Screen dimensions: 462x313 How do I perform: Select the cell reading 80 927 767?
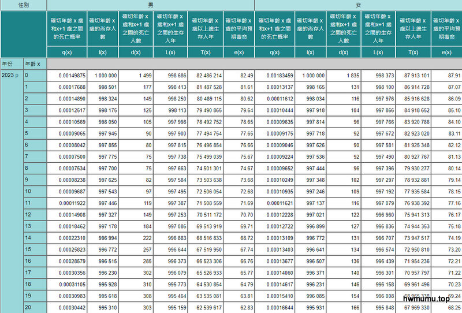413,157
